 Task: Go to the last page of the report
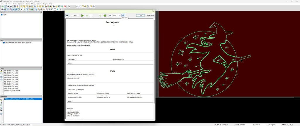click(105, 15)
